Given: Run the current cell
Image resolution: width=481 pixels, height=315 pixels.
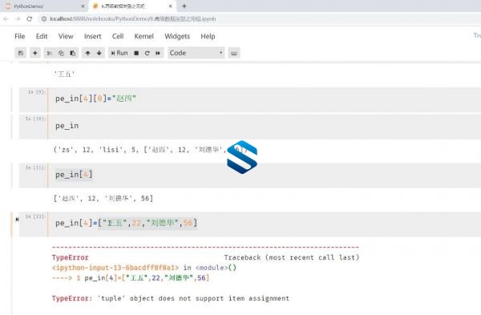Looking at the screenshot, I should (x=119, y=53).
